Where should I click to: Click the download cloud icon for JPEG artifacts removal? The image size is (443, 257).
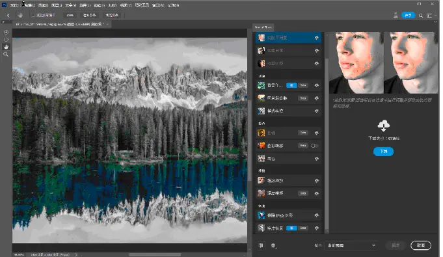[x=316, y=215]
